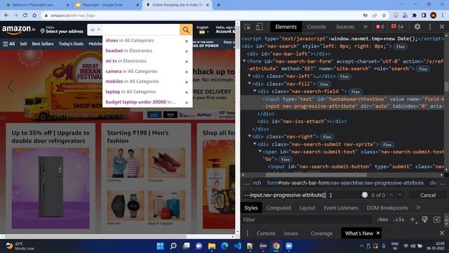Click Cancel in the DevTools search bar
Viewport: 449px width, 253px height.
(428, 195)
